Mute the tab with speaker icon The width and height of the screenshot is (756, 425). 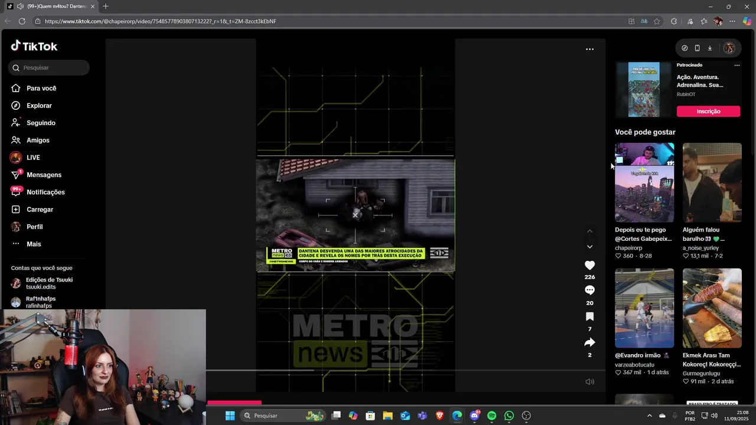point(21,6)
